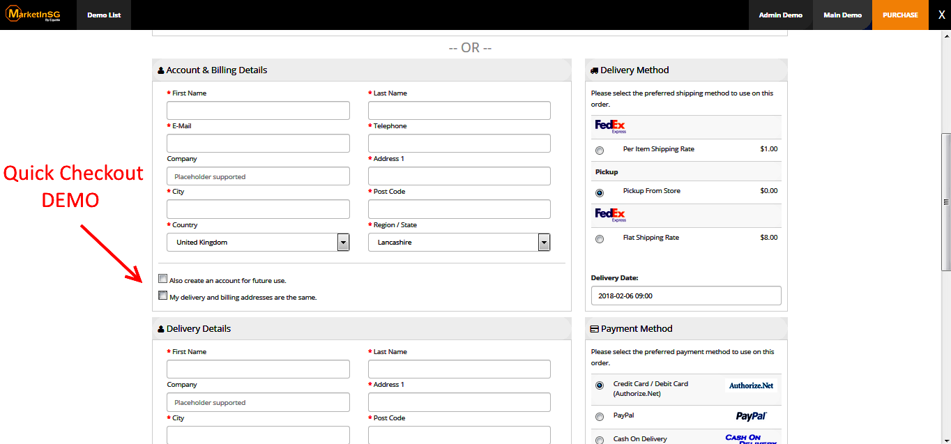Click the page vertical scrollbar thumb
Image resolution: width=951 pixels, height=444 pixels.
point(945,201)
